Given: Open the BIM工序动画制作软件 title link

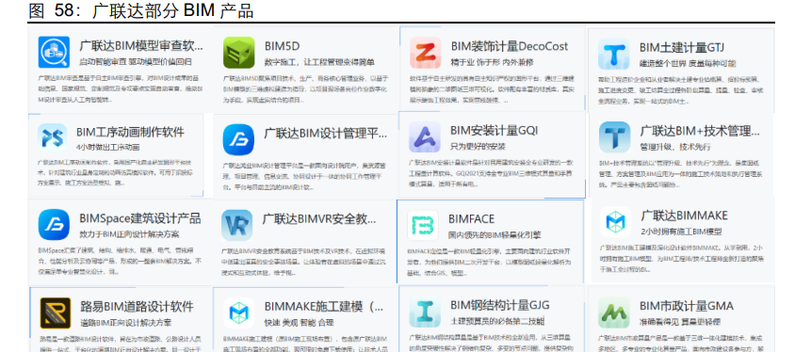Looking at the screenshot, I should [130, 132].
